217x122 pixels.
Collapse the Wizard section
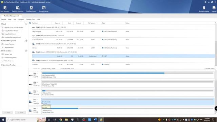coord(26,24)
